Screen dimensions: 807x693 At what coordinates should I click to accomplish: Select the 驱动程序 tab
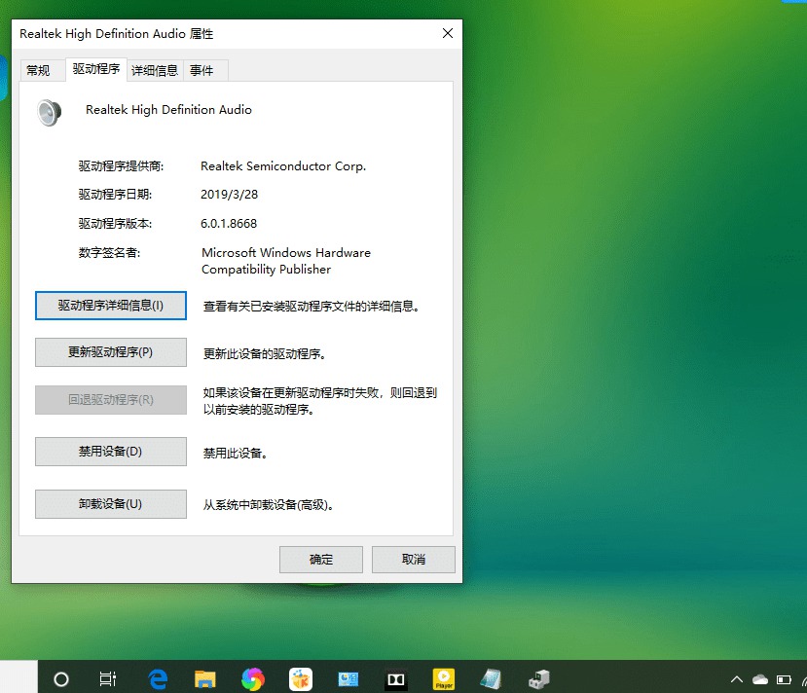96,69
